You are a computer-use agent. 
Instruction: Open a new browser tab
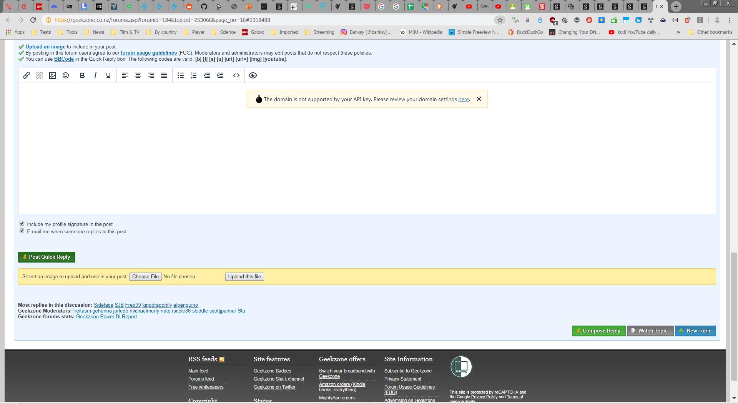[x=676, y=7]
